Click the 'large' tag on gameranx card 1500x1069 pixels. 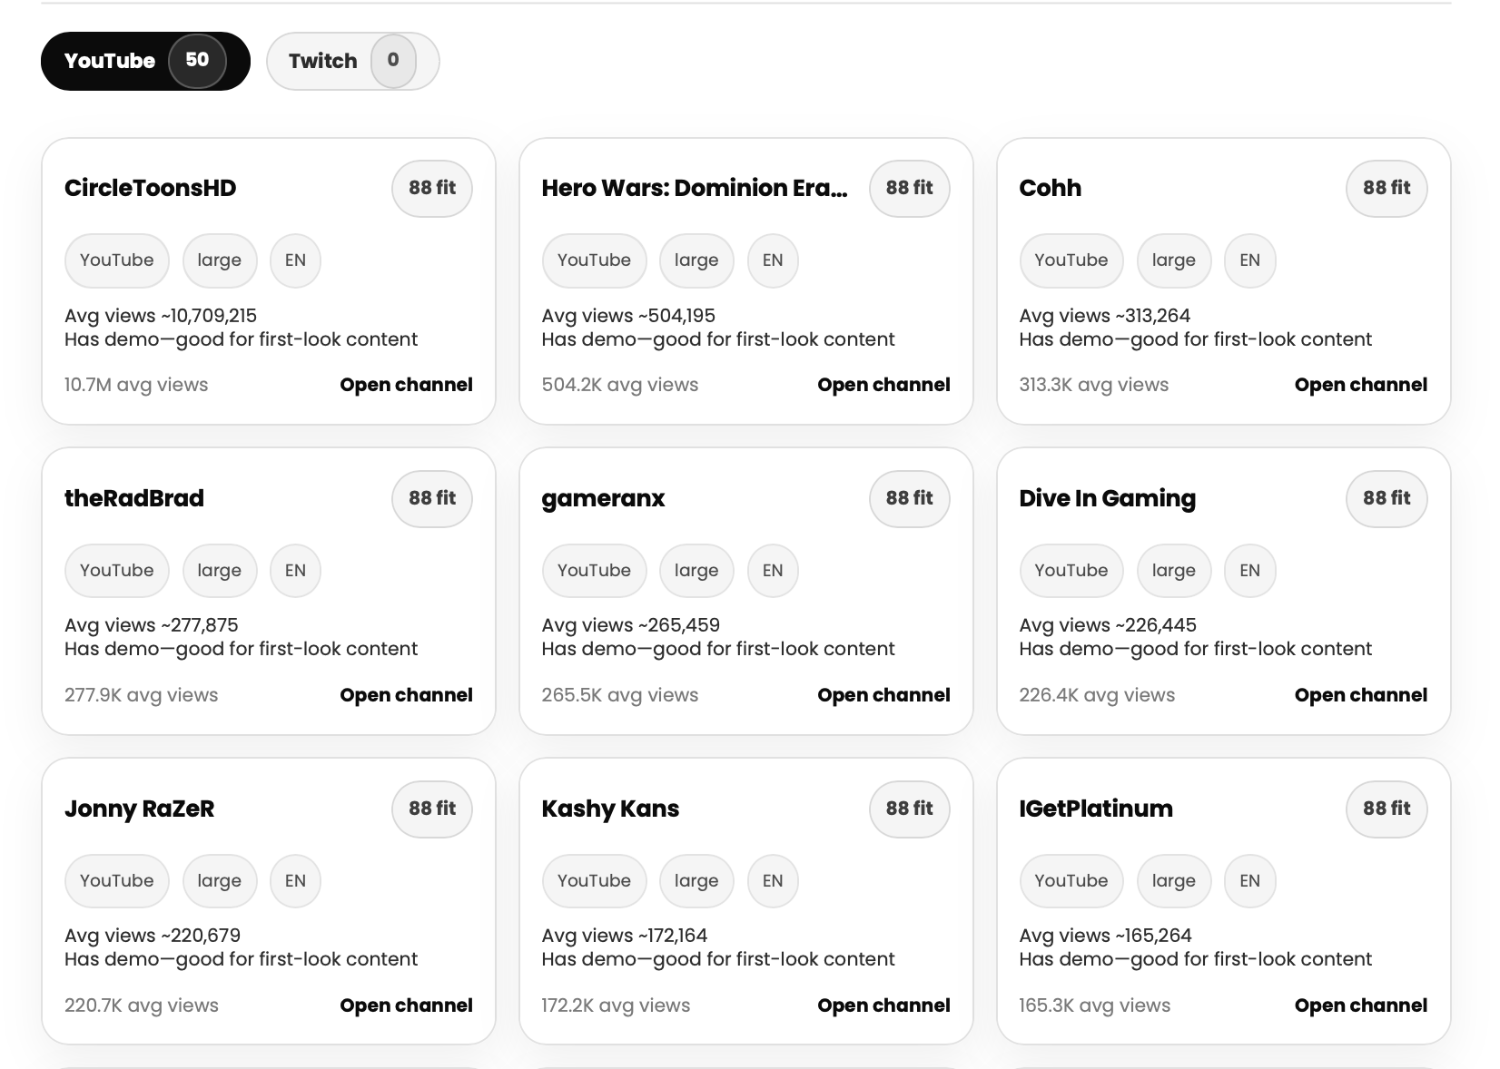point(696,571)
